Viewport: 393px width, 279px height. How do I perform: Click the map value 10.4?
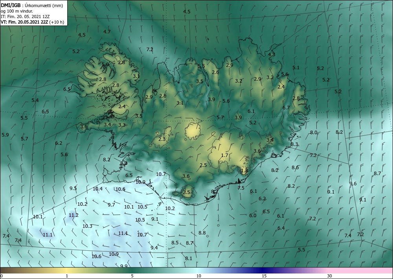[x=97, y=188]
